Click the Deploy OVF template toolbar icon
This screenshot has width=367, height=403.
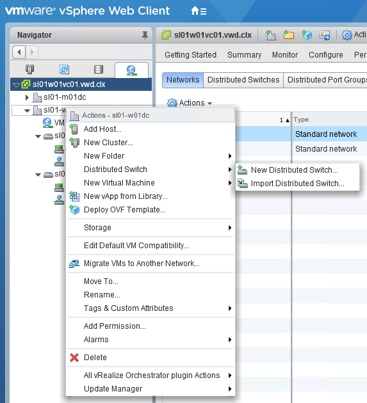coord(307,35)
